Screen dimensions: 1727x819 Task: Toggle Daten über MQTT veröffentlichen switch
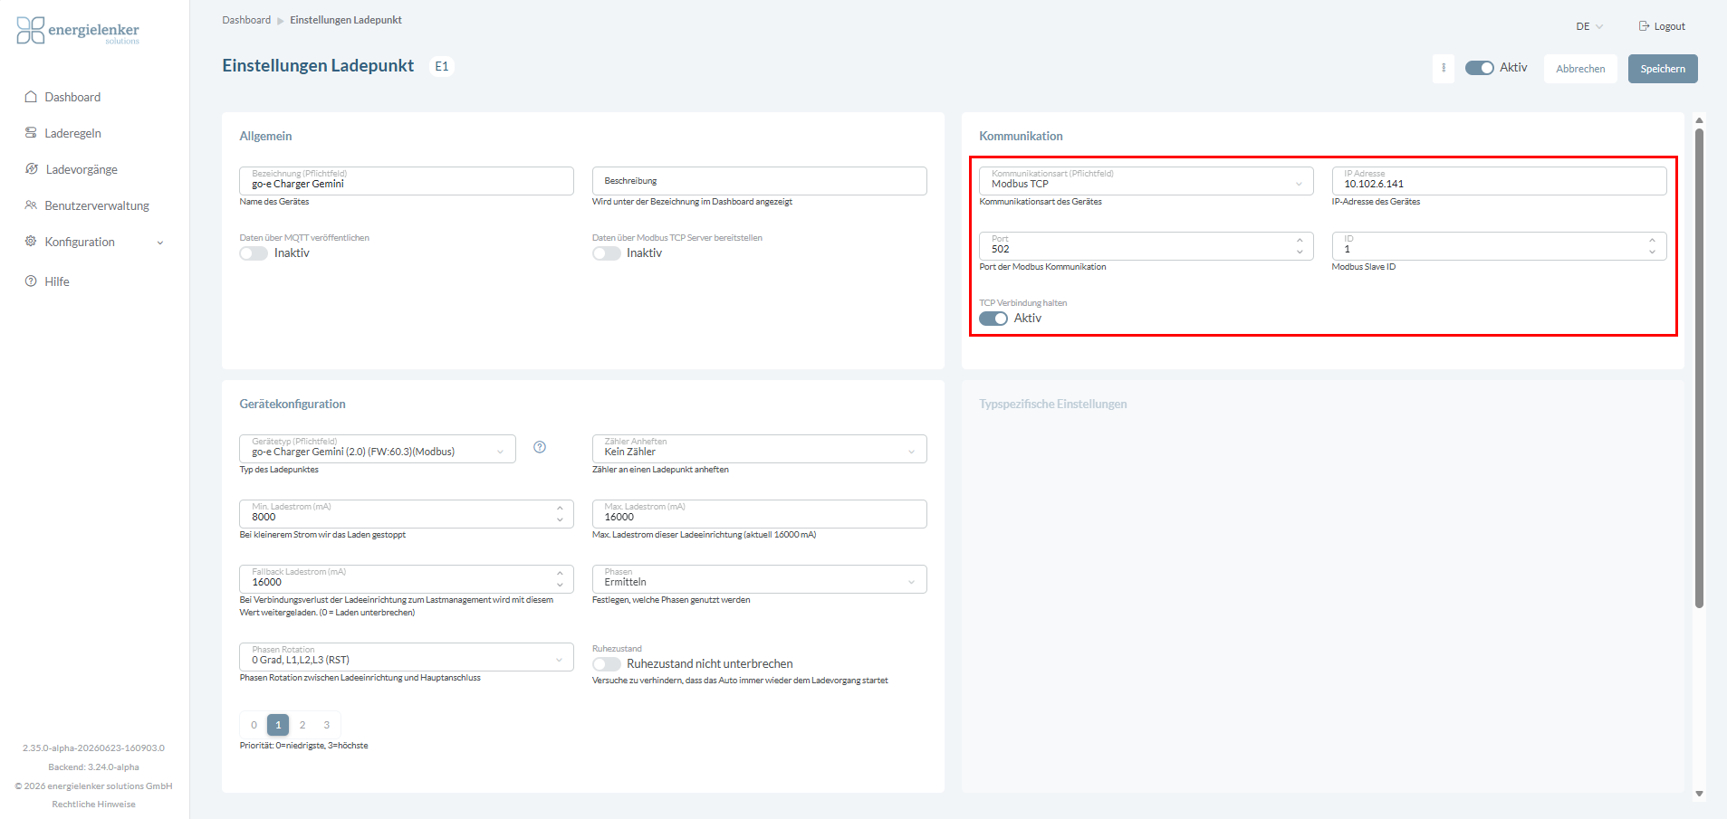click(x=254, y=253)
